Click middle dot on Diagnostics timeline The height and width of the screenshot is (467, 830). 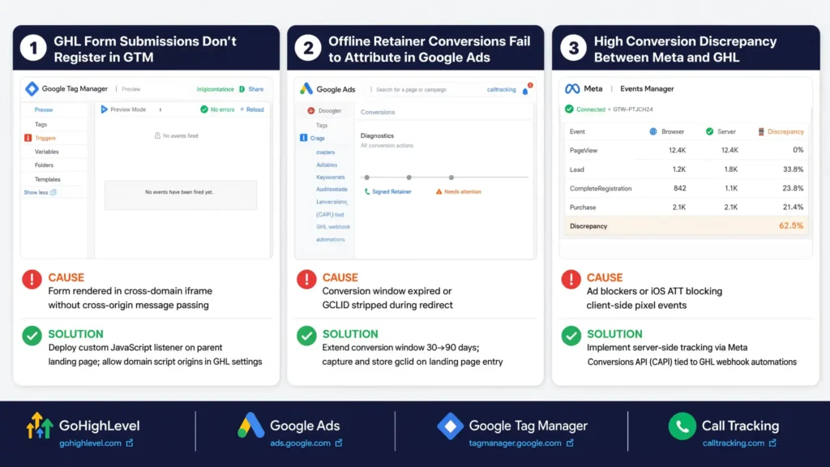pos(409,178)
